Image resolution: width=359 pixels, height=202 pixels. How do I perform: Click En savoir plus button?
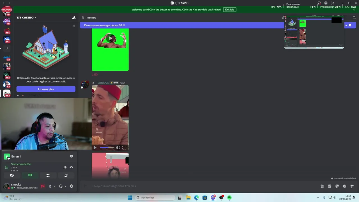pos(46,89)
